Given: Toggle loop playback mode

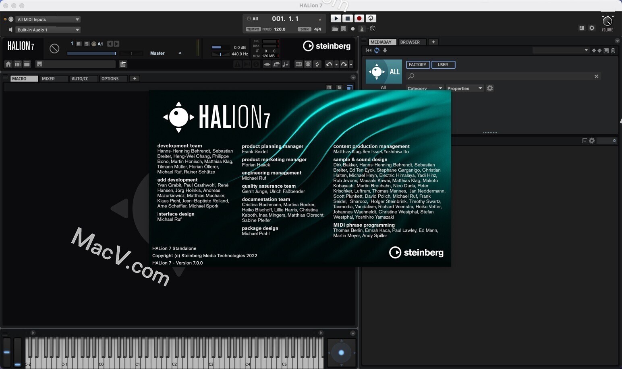Looking at the screenshot, I should [x=371, y=18].
